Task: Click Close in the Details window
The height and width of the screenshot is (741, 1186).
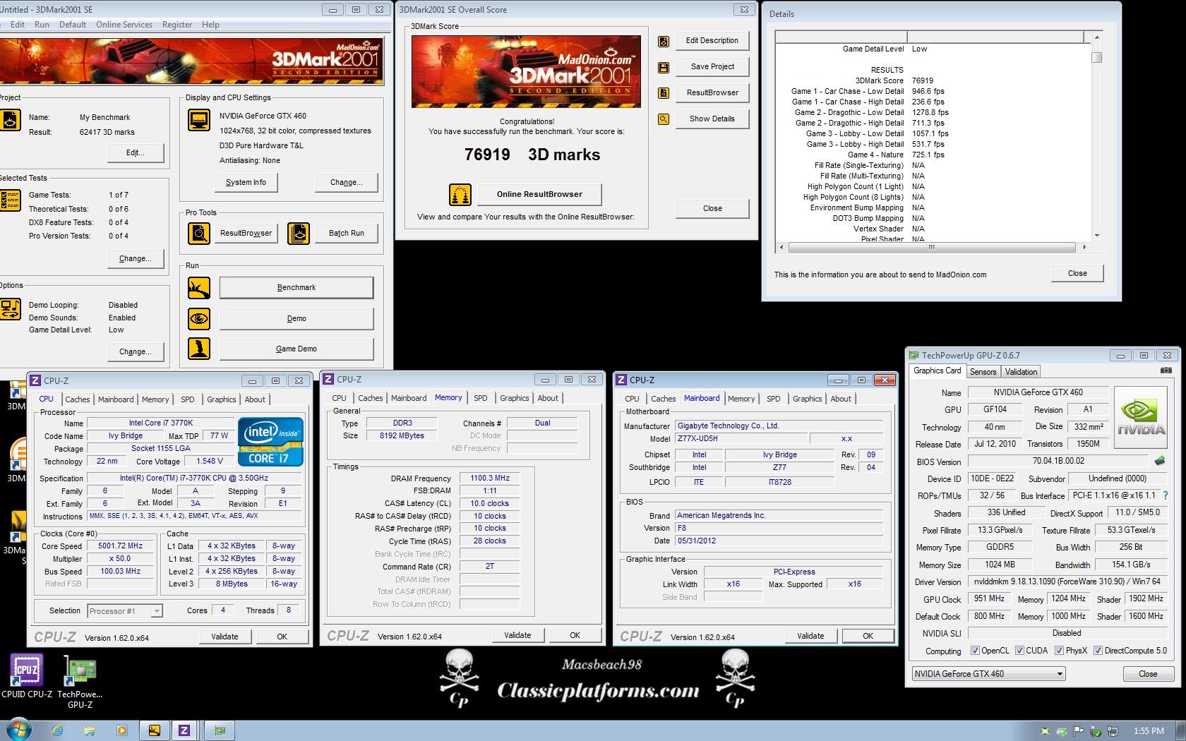Action: click(x=1077, y=274)
